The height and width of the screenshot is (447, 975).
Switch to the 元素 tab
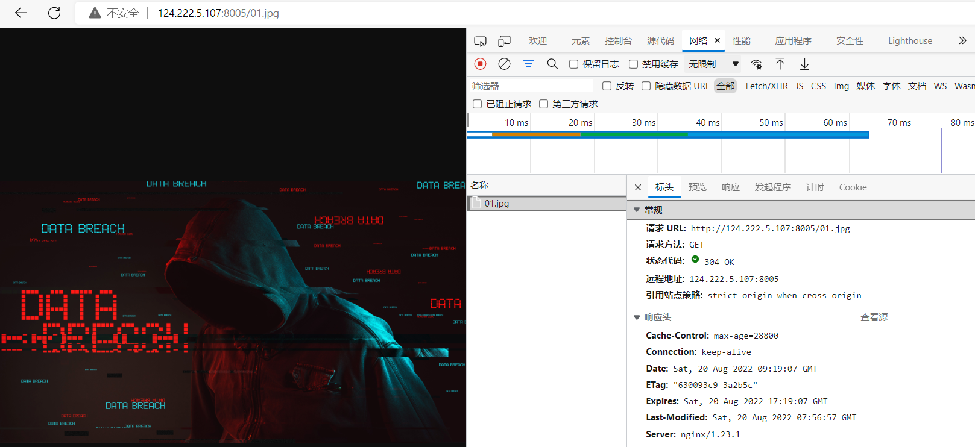pos(581,41)
